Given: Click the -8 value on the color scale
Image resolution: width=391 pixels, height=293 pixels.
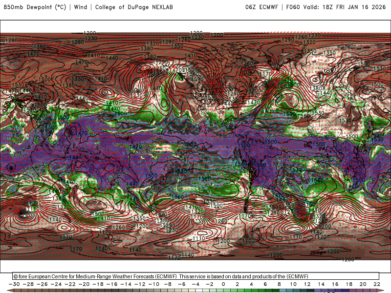Looking at the screenshot, I should coord(168,284).
